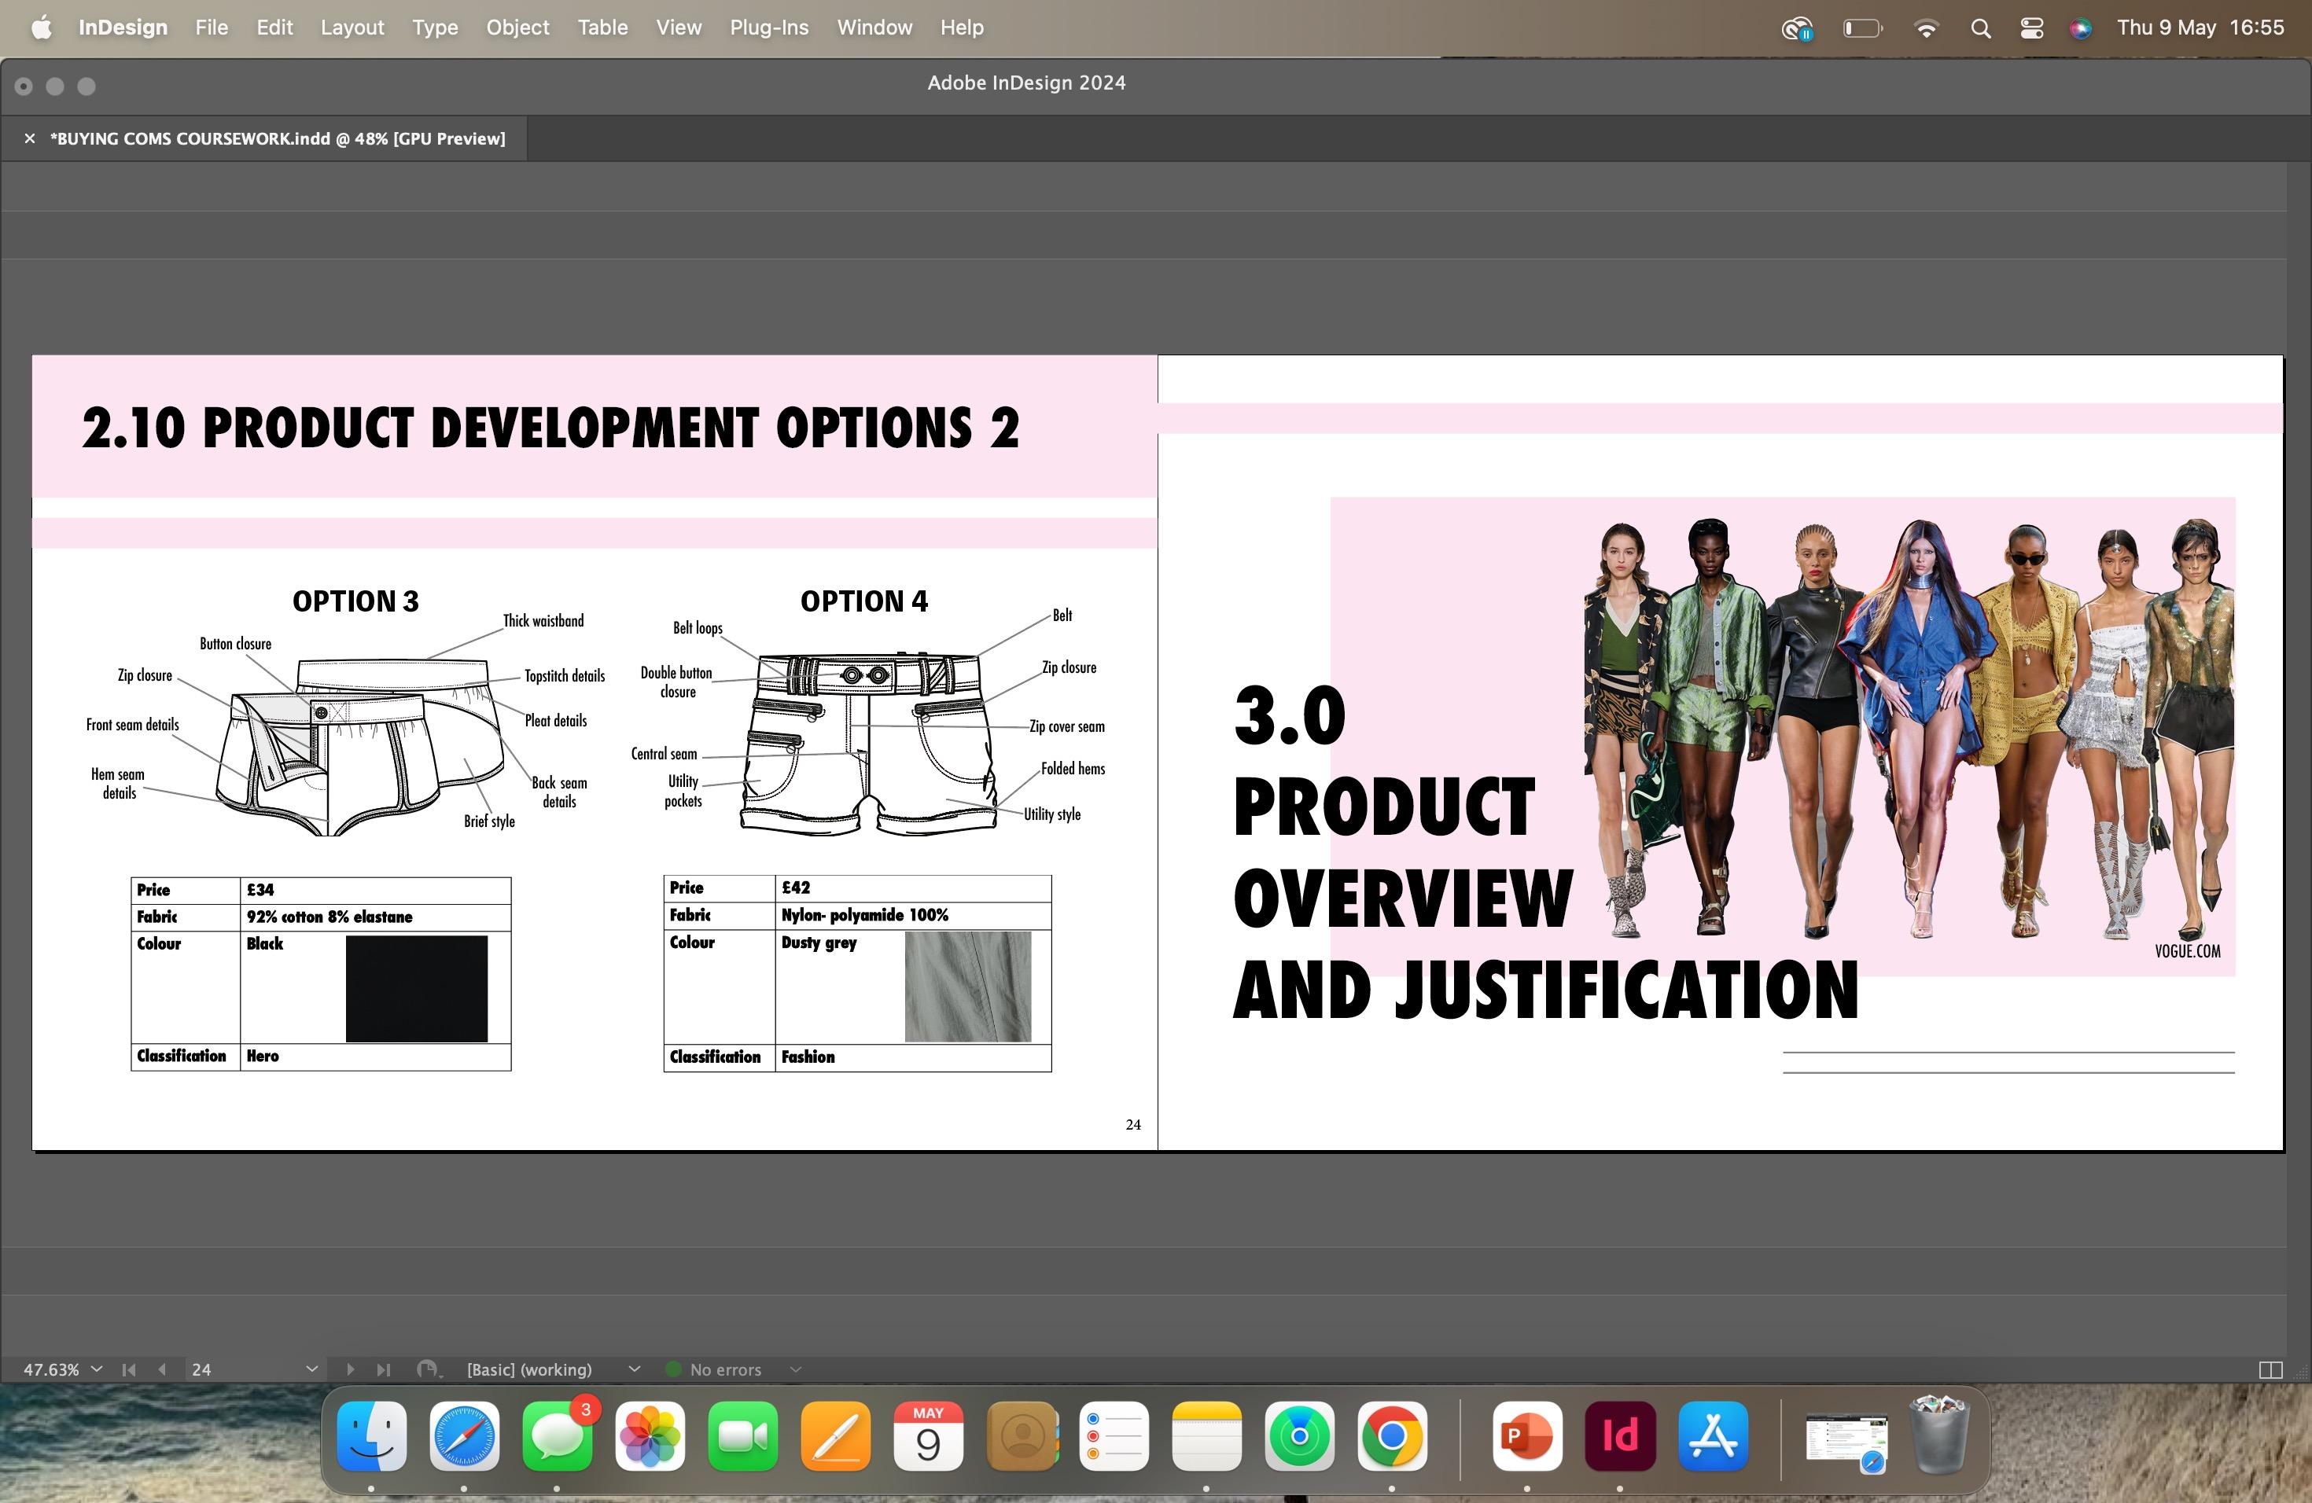Click the split layout view icon

click(x=2270, y=1369)
